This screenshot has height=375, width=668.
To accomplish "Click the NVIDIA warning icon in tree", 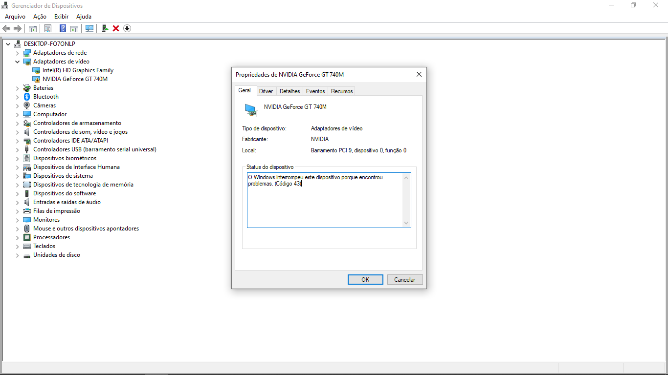I will coord(36,79).
